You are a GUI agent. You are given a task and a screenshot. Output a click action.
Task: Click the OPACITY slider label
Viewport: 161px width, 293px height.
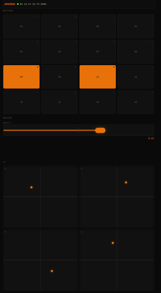[x=7, y=123]
